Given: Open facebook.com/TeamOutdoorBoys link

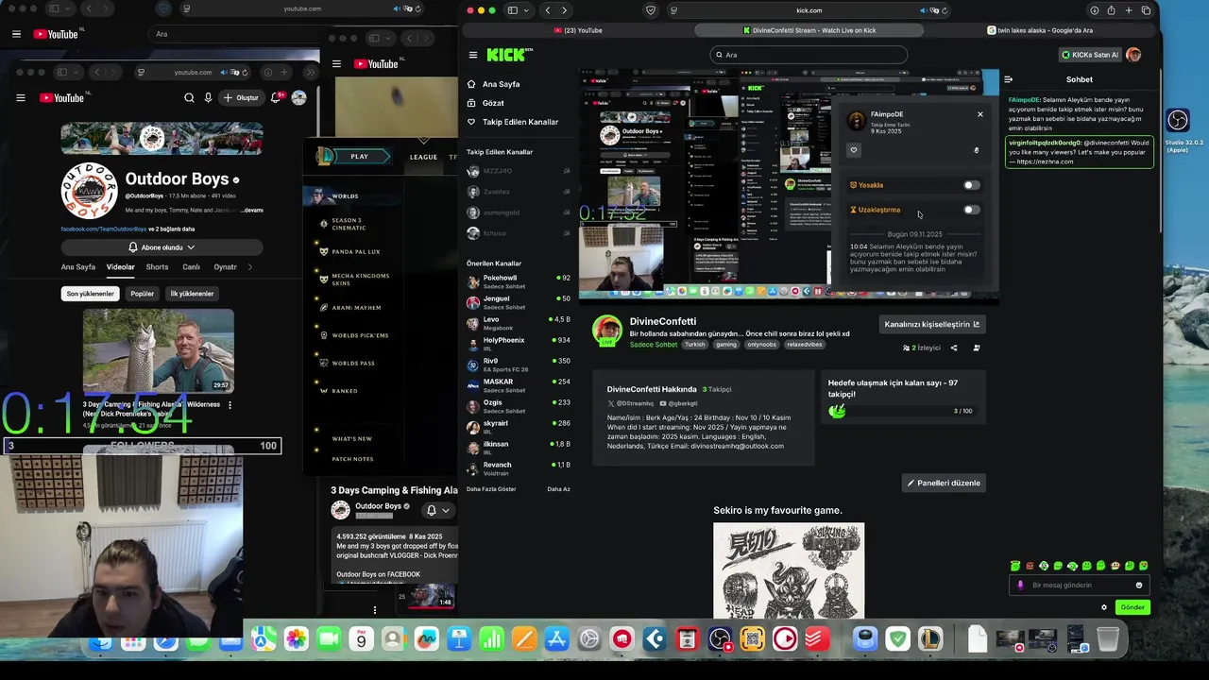Looking at the screenshot, I should pos(104,229).
